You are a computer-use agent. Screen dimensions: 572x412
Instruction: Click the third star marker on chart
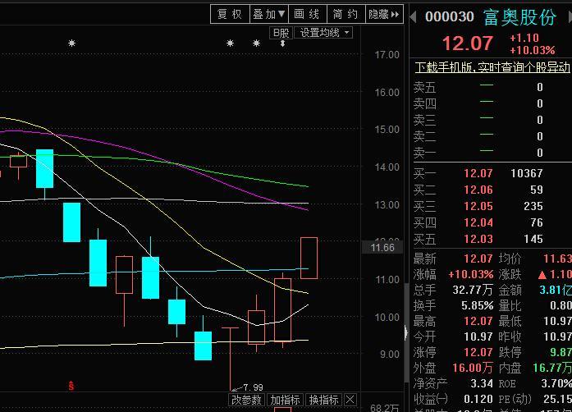click(x=256, y=43)
